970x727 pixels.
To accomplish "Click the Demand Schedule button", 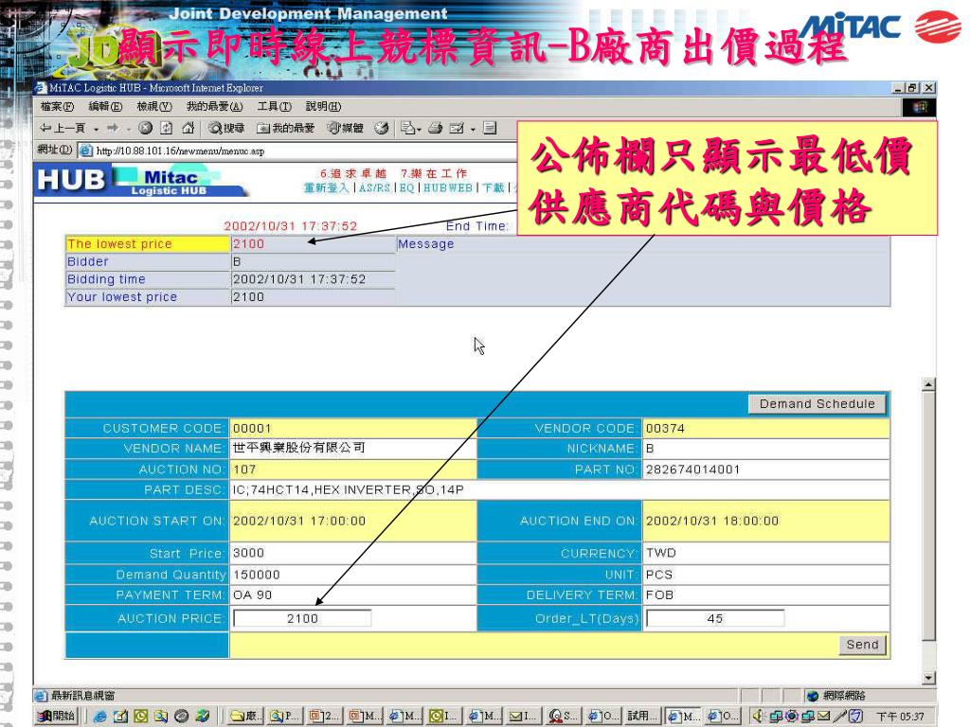I will click(x=817, y=403).
